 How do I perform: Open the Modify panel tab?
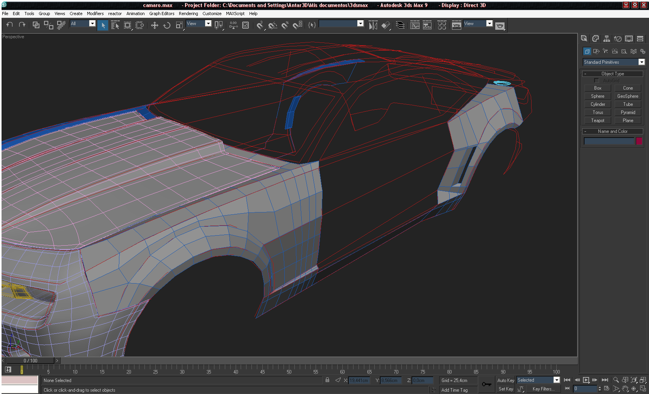pyautogui.click(x=595, y=39)
